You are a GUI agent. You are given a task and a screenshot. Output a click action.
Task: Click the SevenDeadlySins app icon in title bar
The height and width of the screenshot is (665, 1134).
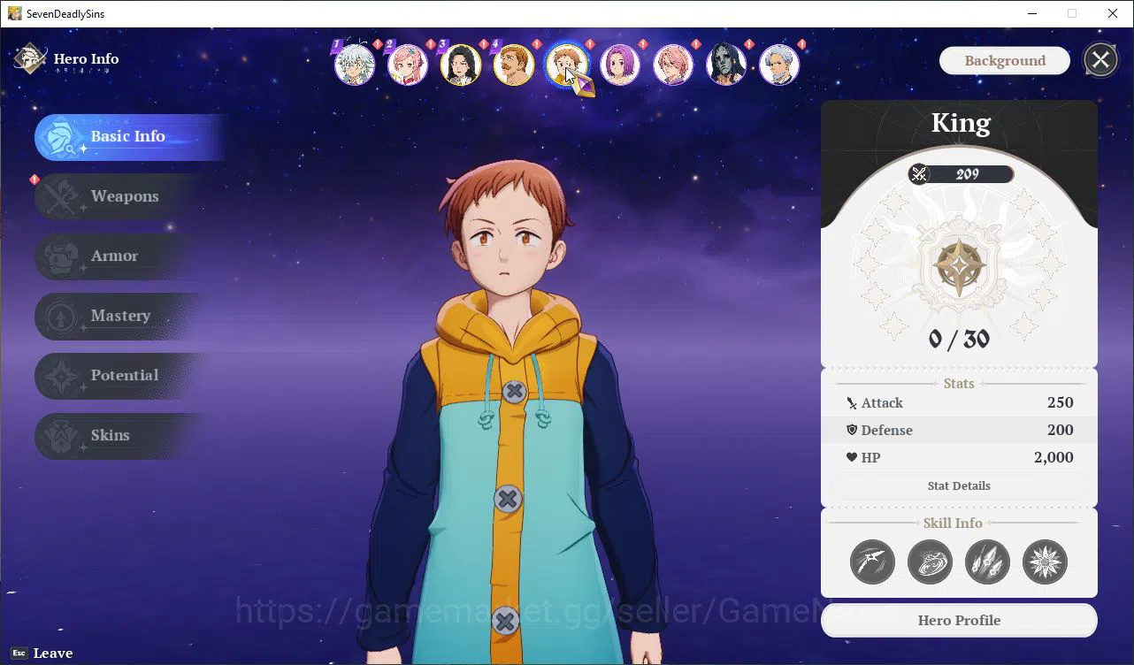(14, 13)
